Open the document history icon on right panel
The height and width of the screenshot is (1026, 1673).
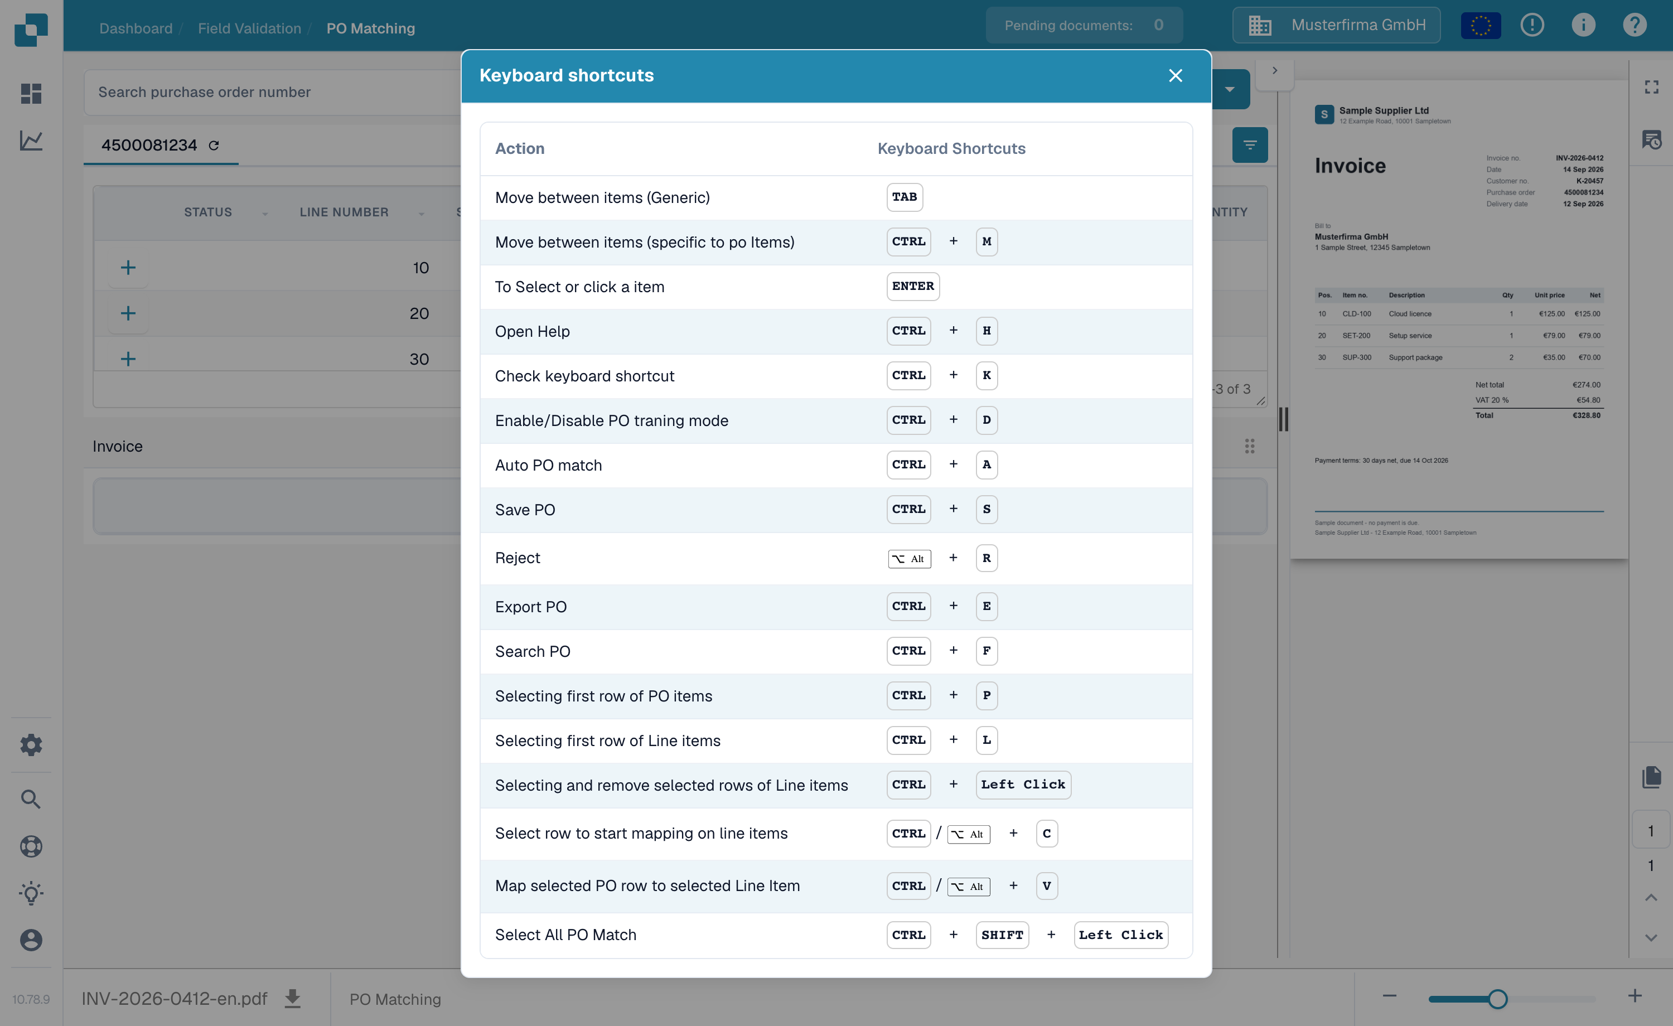1651,139
